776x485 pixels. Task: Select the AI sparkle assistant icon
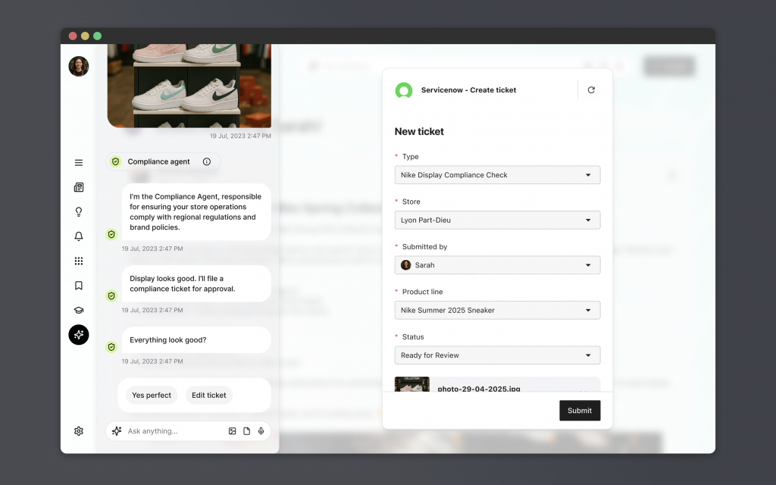click(79, 335)
